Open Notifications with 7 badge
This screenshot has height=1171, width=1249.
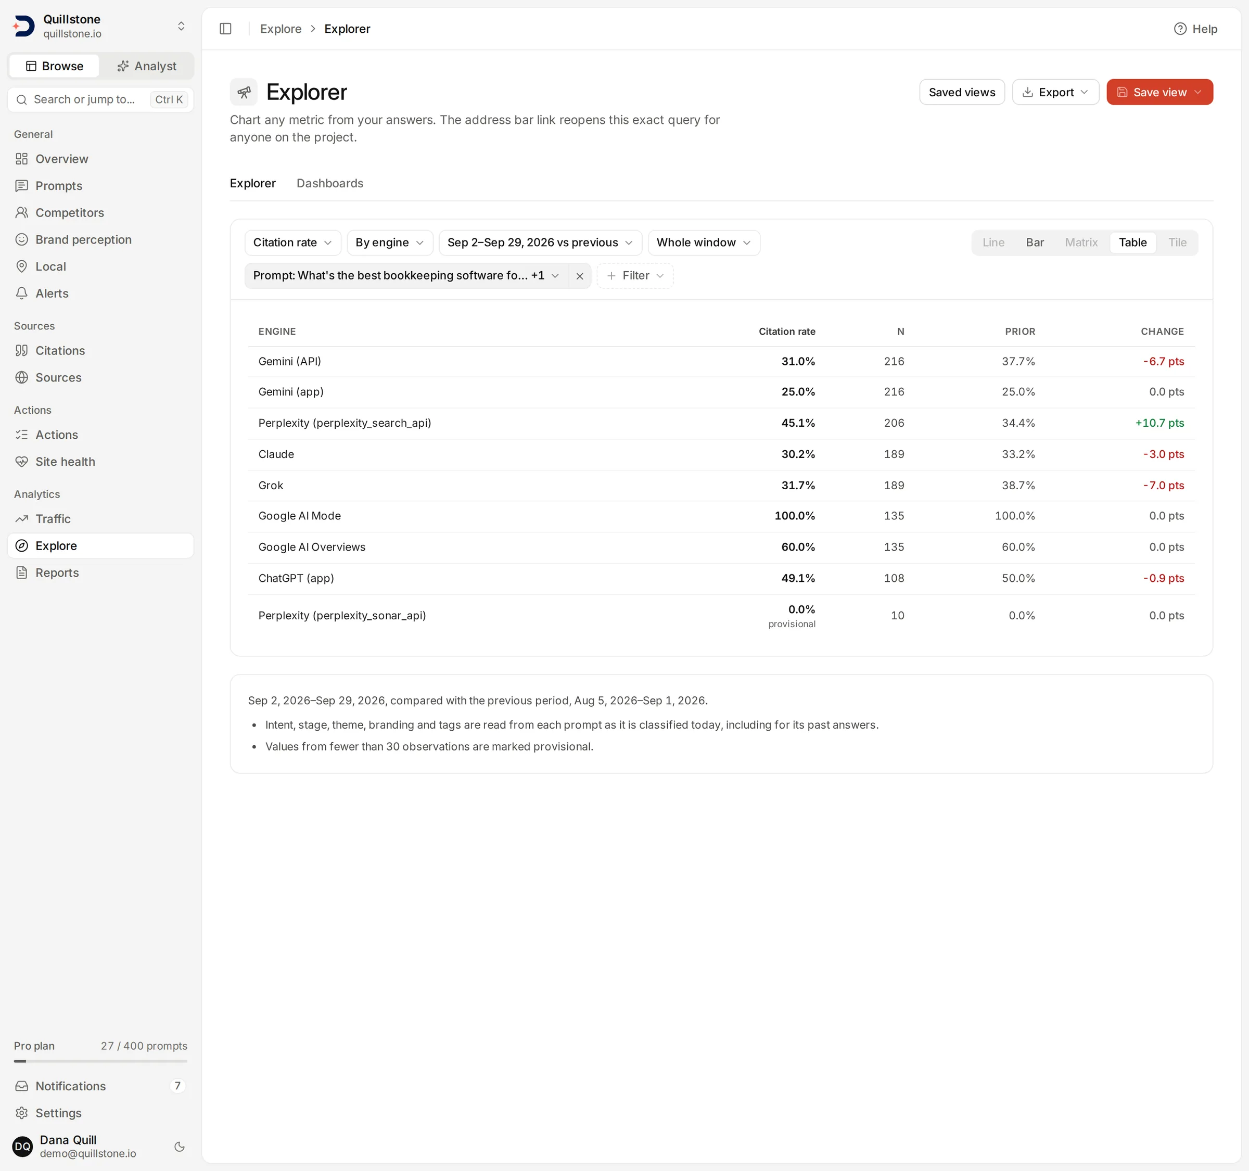tap(100, 1086)
